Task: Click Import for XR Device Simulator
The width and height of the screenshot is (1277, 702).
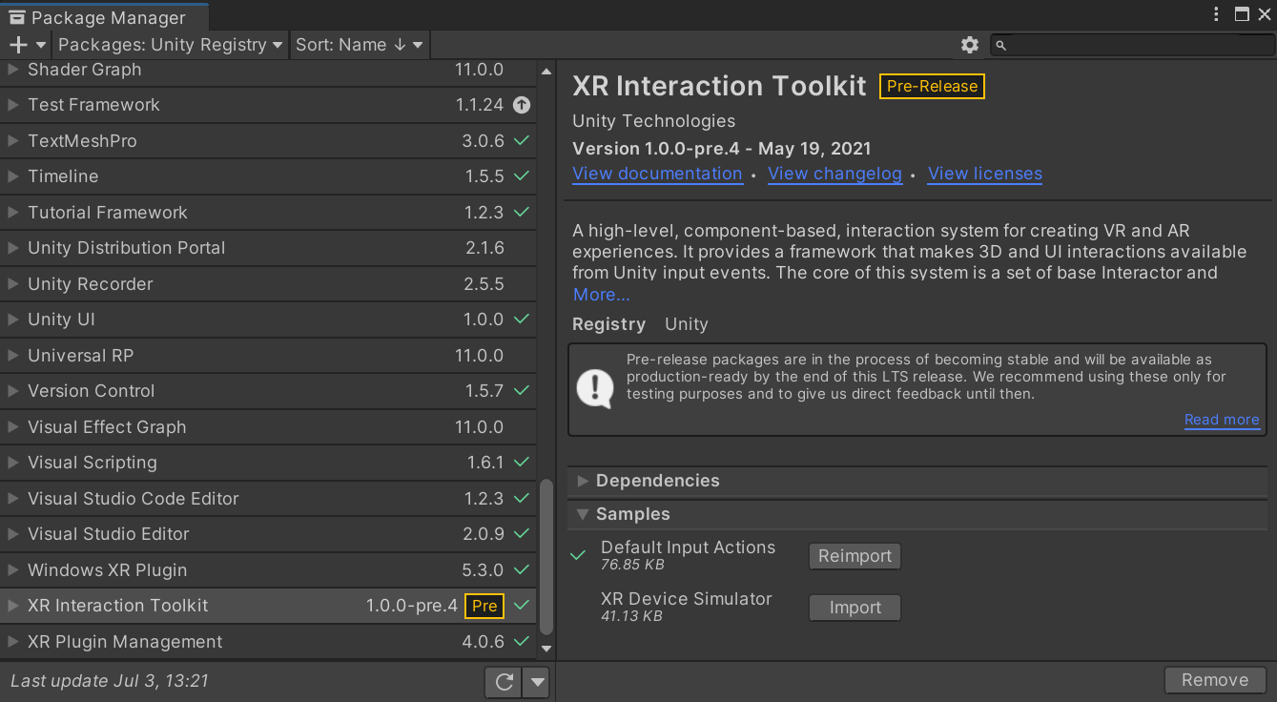Action: [x=855, y=608]
